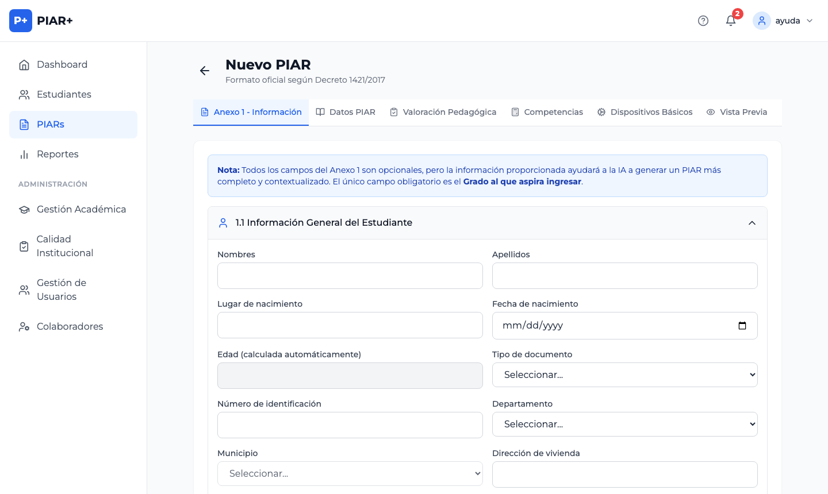Viewport: 828px width, 494px height.
Task: Click the Nombres input field
Action: tap(350, 276)
